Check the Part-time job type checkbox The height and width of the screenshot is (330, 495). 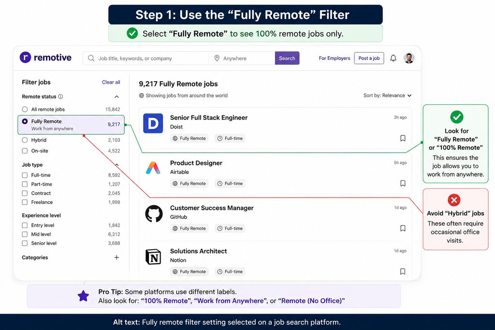click(25, 184)
